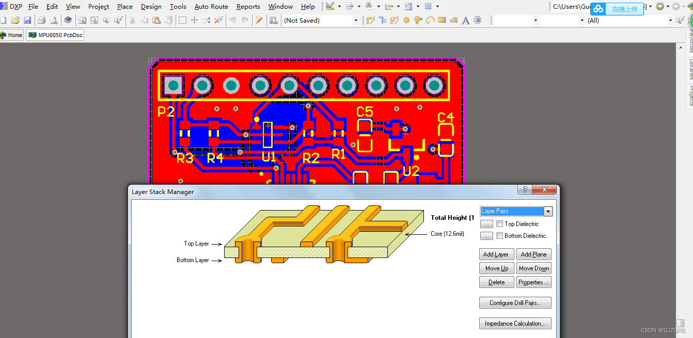
Task: Open the second empty filter combo box
Action: pyautogui.click(x=562, y=20)
